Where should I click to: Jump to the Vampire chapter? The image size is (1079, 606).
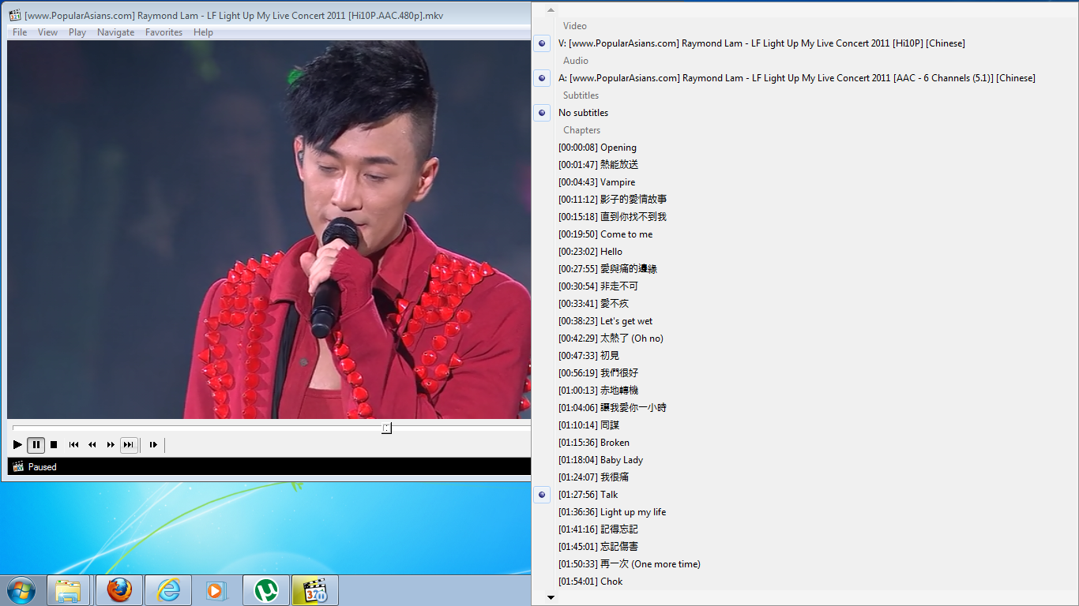point(805,182)
